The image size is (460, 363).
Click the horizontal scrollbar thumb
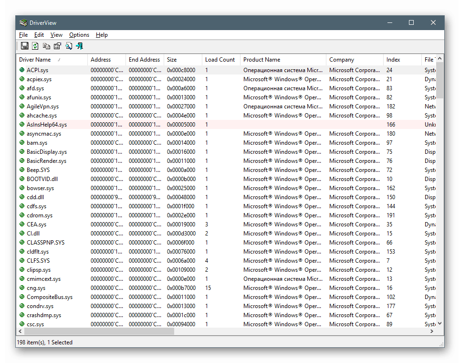[99, 331]
